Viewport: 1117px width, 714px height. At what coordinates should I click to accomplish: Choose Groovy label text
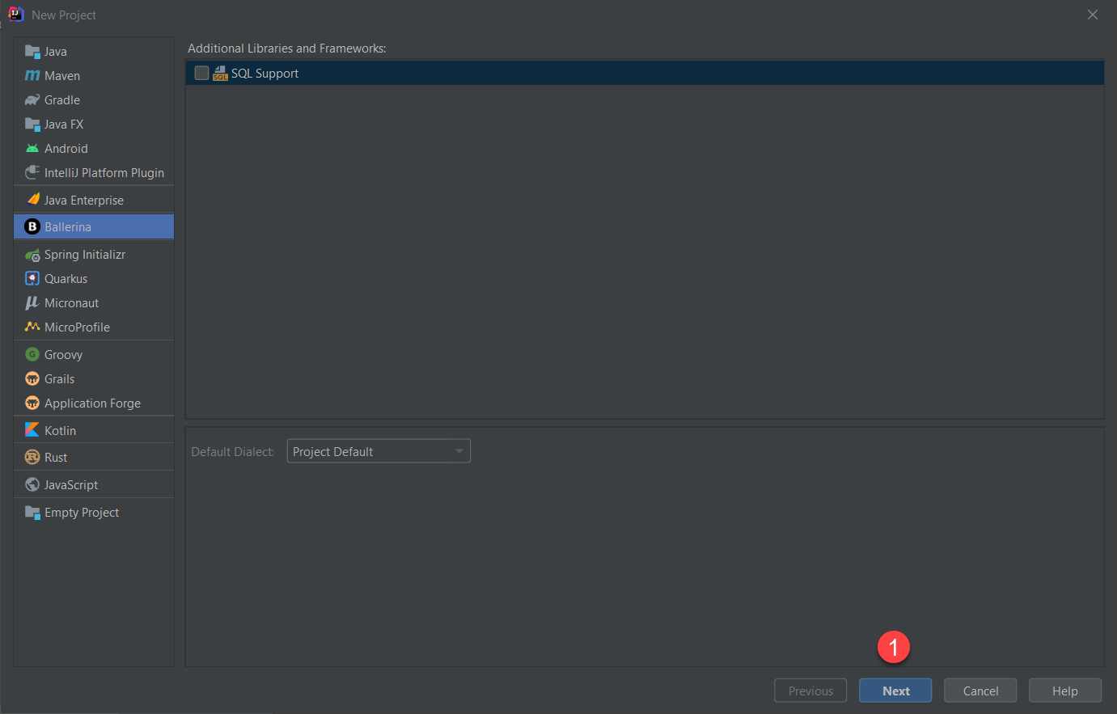pyautogui.click(x=64, y=355)
